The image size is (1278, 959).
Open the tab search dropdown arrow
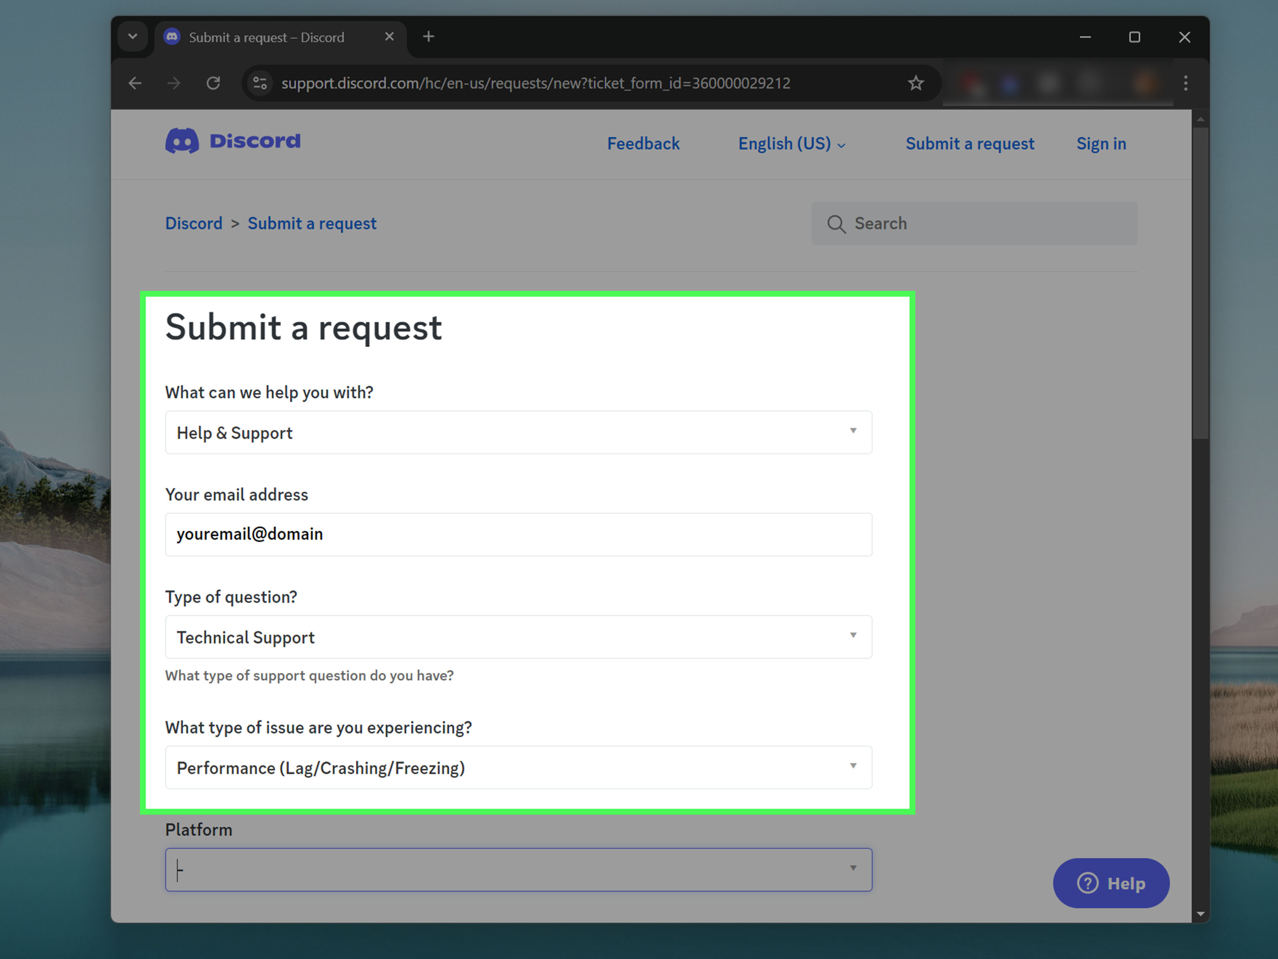pyautogui.click(x=132, y=37)
